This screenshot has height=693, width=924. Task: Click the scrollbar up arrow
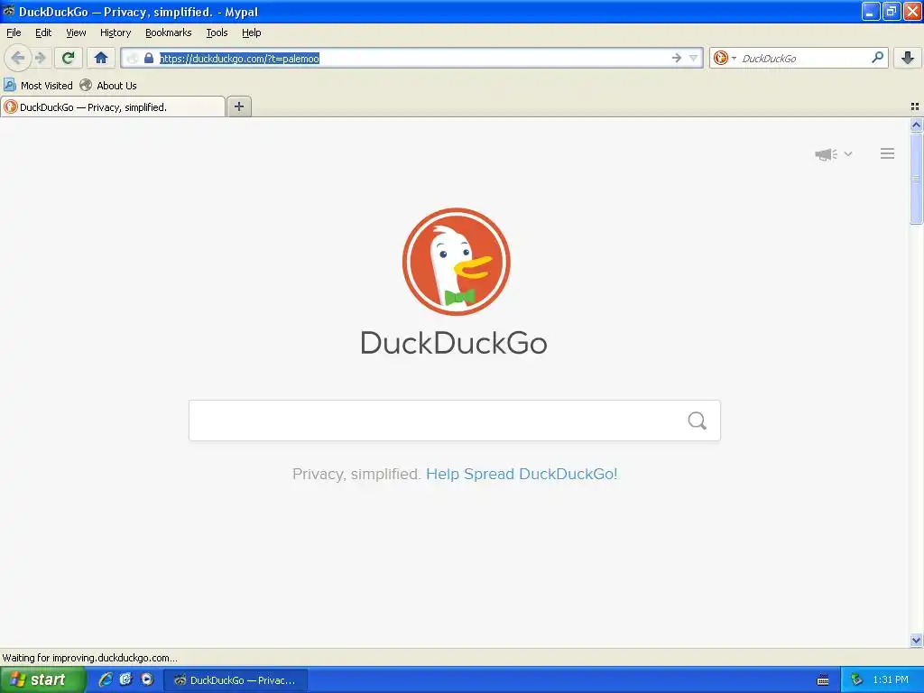click(x=916, y=125)
